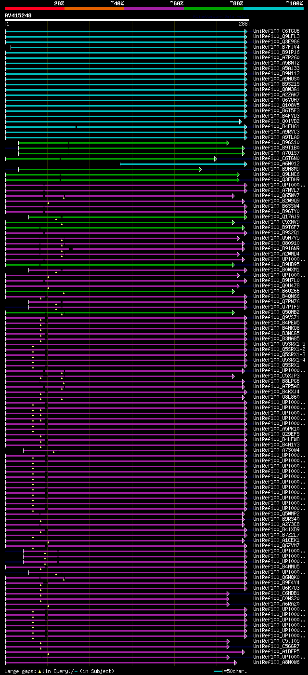
Task: Click the purple ~60% identity legend swatch
Action: coord(154,9)
